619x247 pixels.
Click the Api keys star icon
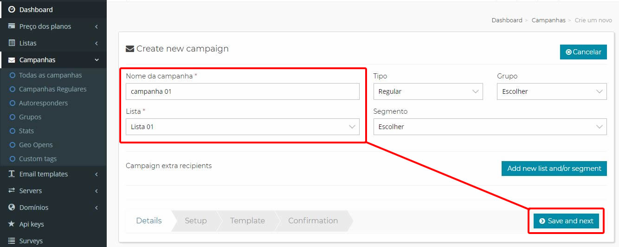12,224
